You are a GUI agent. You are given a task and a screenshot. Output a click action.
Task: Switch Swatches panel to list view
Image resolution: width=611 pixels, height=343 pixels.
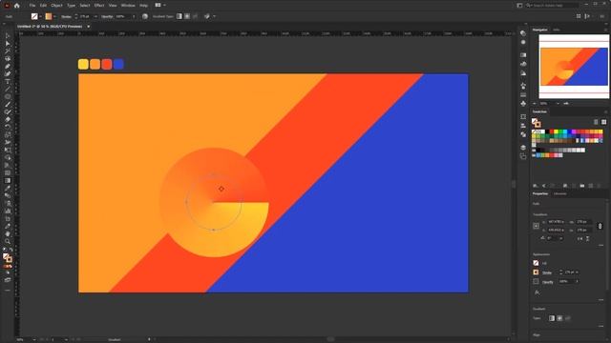[596, 122]
